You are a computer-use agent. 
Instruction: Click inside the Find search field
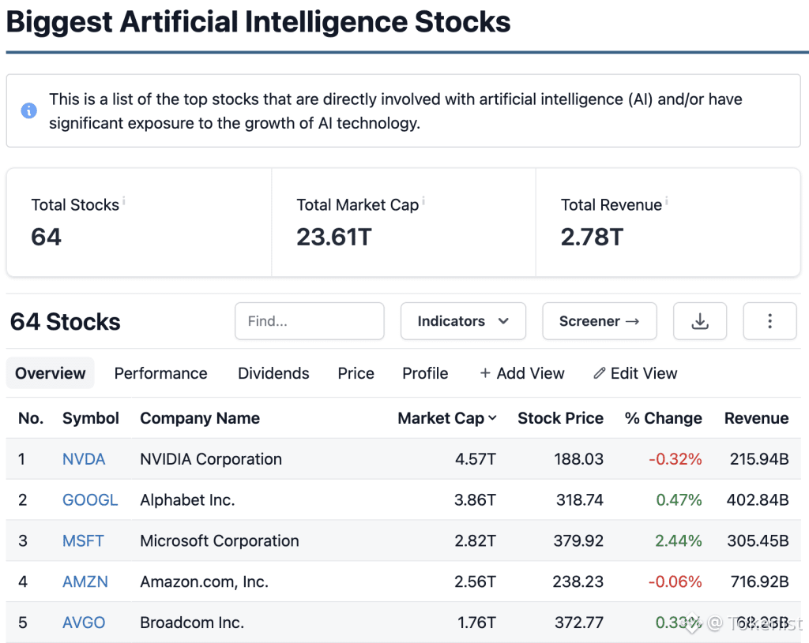(x=309, y=321)
